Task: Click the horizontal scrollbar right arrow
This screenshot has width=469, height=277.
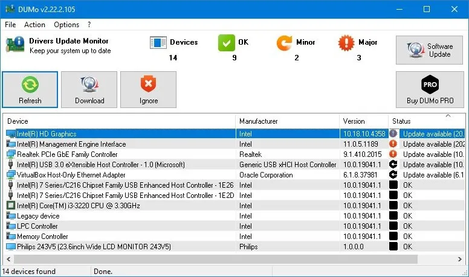Action: coord(459,259)
